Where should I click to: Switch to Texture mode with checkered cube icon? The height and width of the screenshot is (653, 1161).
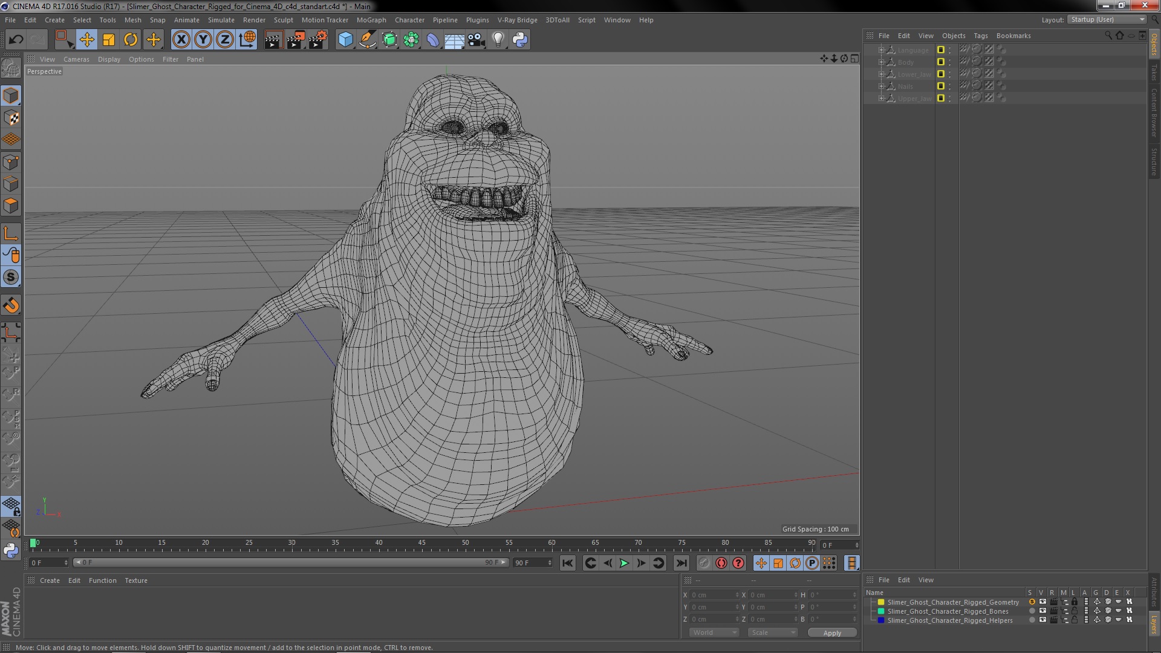click(x=11, y=117)
